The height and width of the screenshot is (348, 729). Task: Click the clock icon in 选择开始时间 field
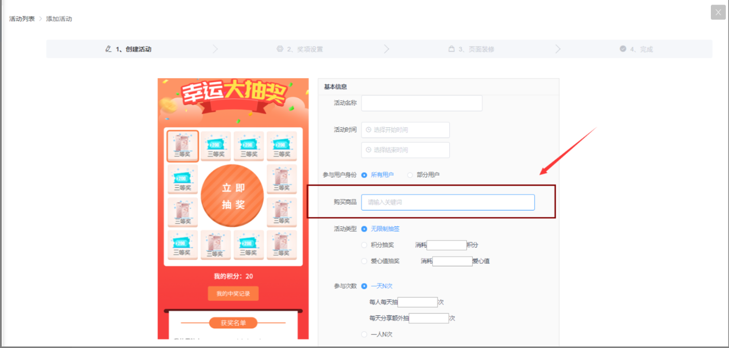[369, 130]
